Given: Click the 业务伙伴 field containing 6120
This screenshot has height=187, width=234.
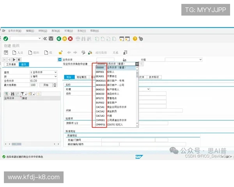Looking at the screenshot, I should point(43,81).
